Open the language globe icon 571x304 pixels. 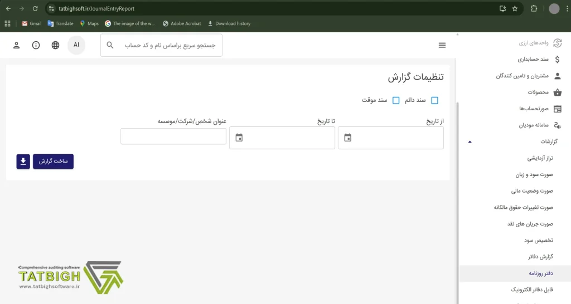pos(55,45)
